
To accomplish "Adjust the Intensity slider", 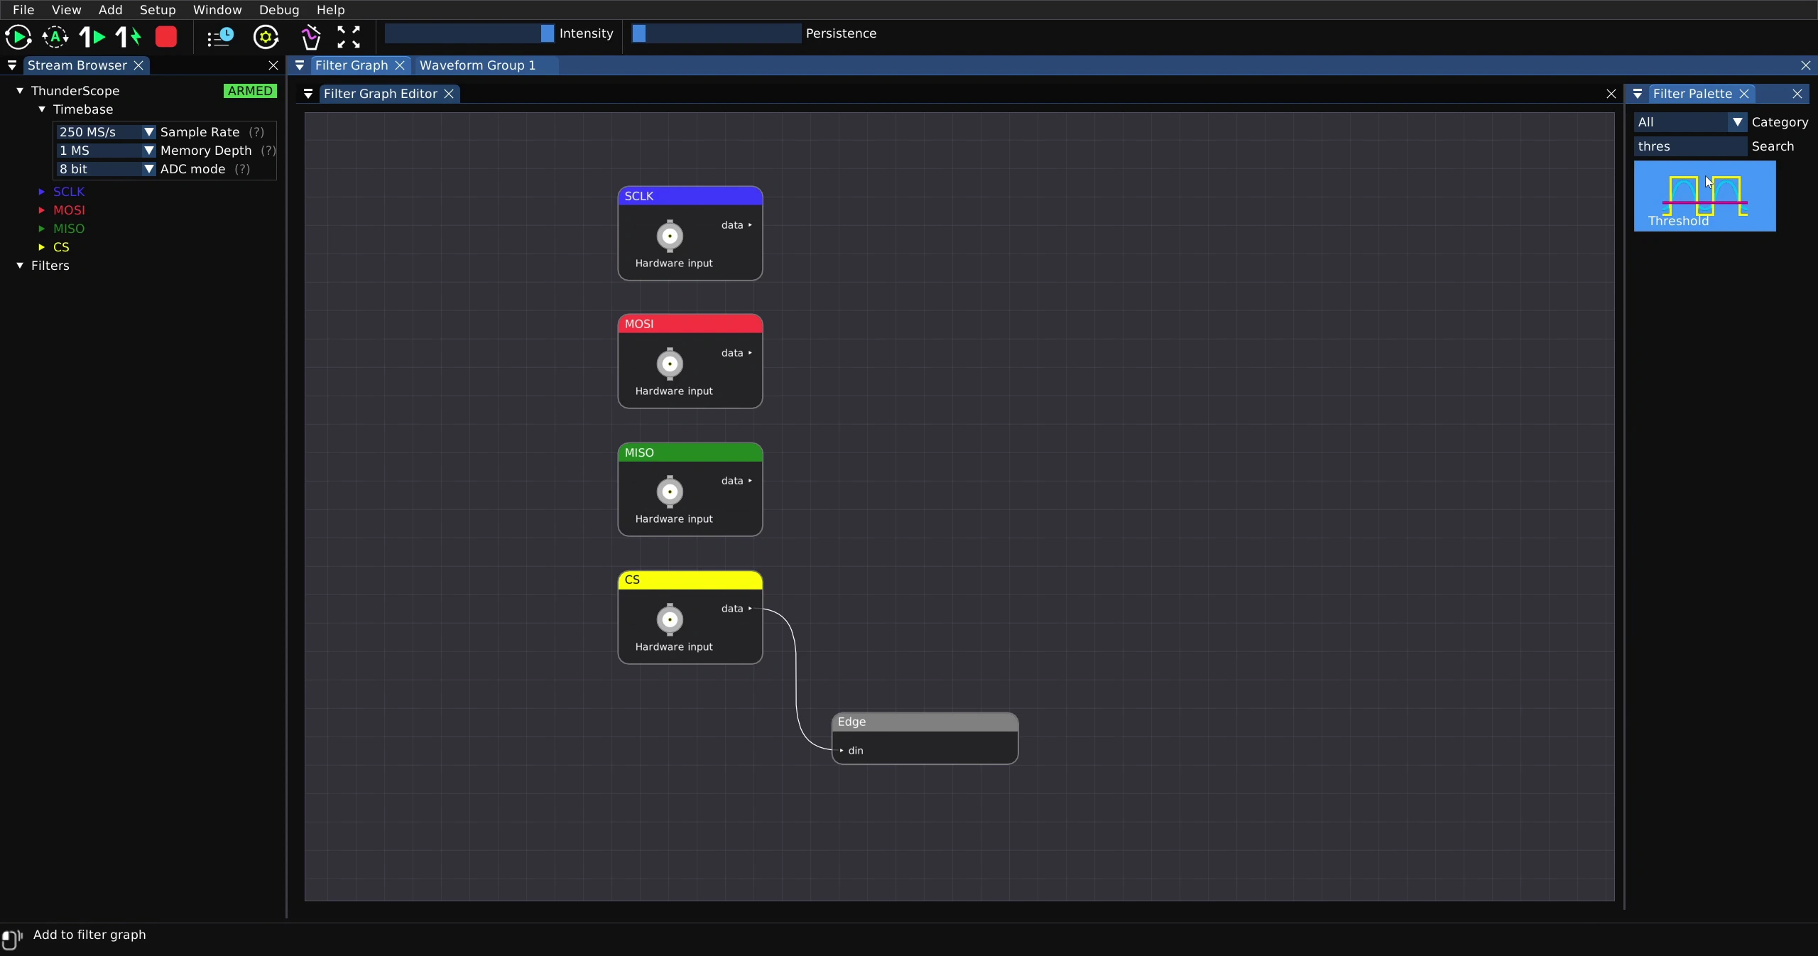I will 469,33.
